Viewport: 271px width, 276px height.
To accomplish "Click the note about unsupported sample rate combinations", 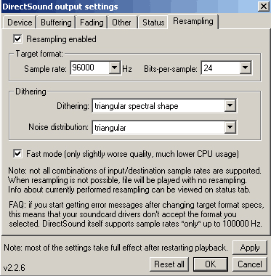I will coord(134,180).
